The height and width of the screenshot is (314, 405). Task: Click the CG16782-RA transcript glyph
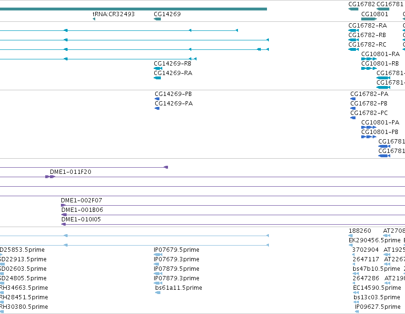[x=354, y=30]
